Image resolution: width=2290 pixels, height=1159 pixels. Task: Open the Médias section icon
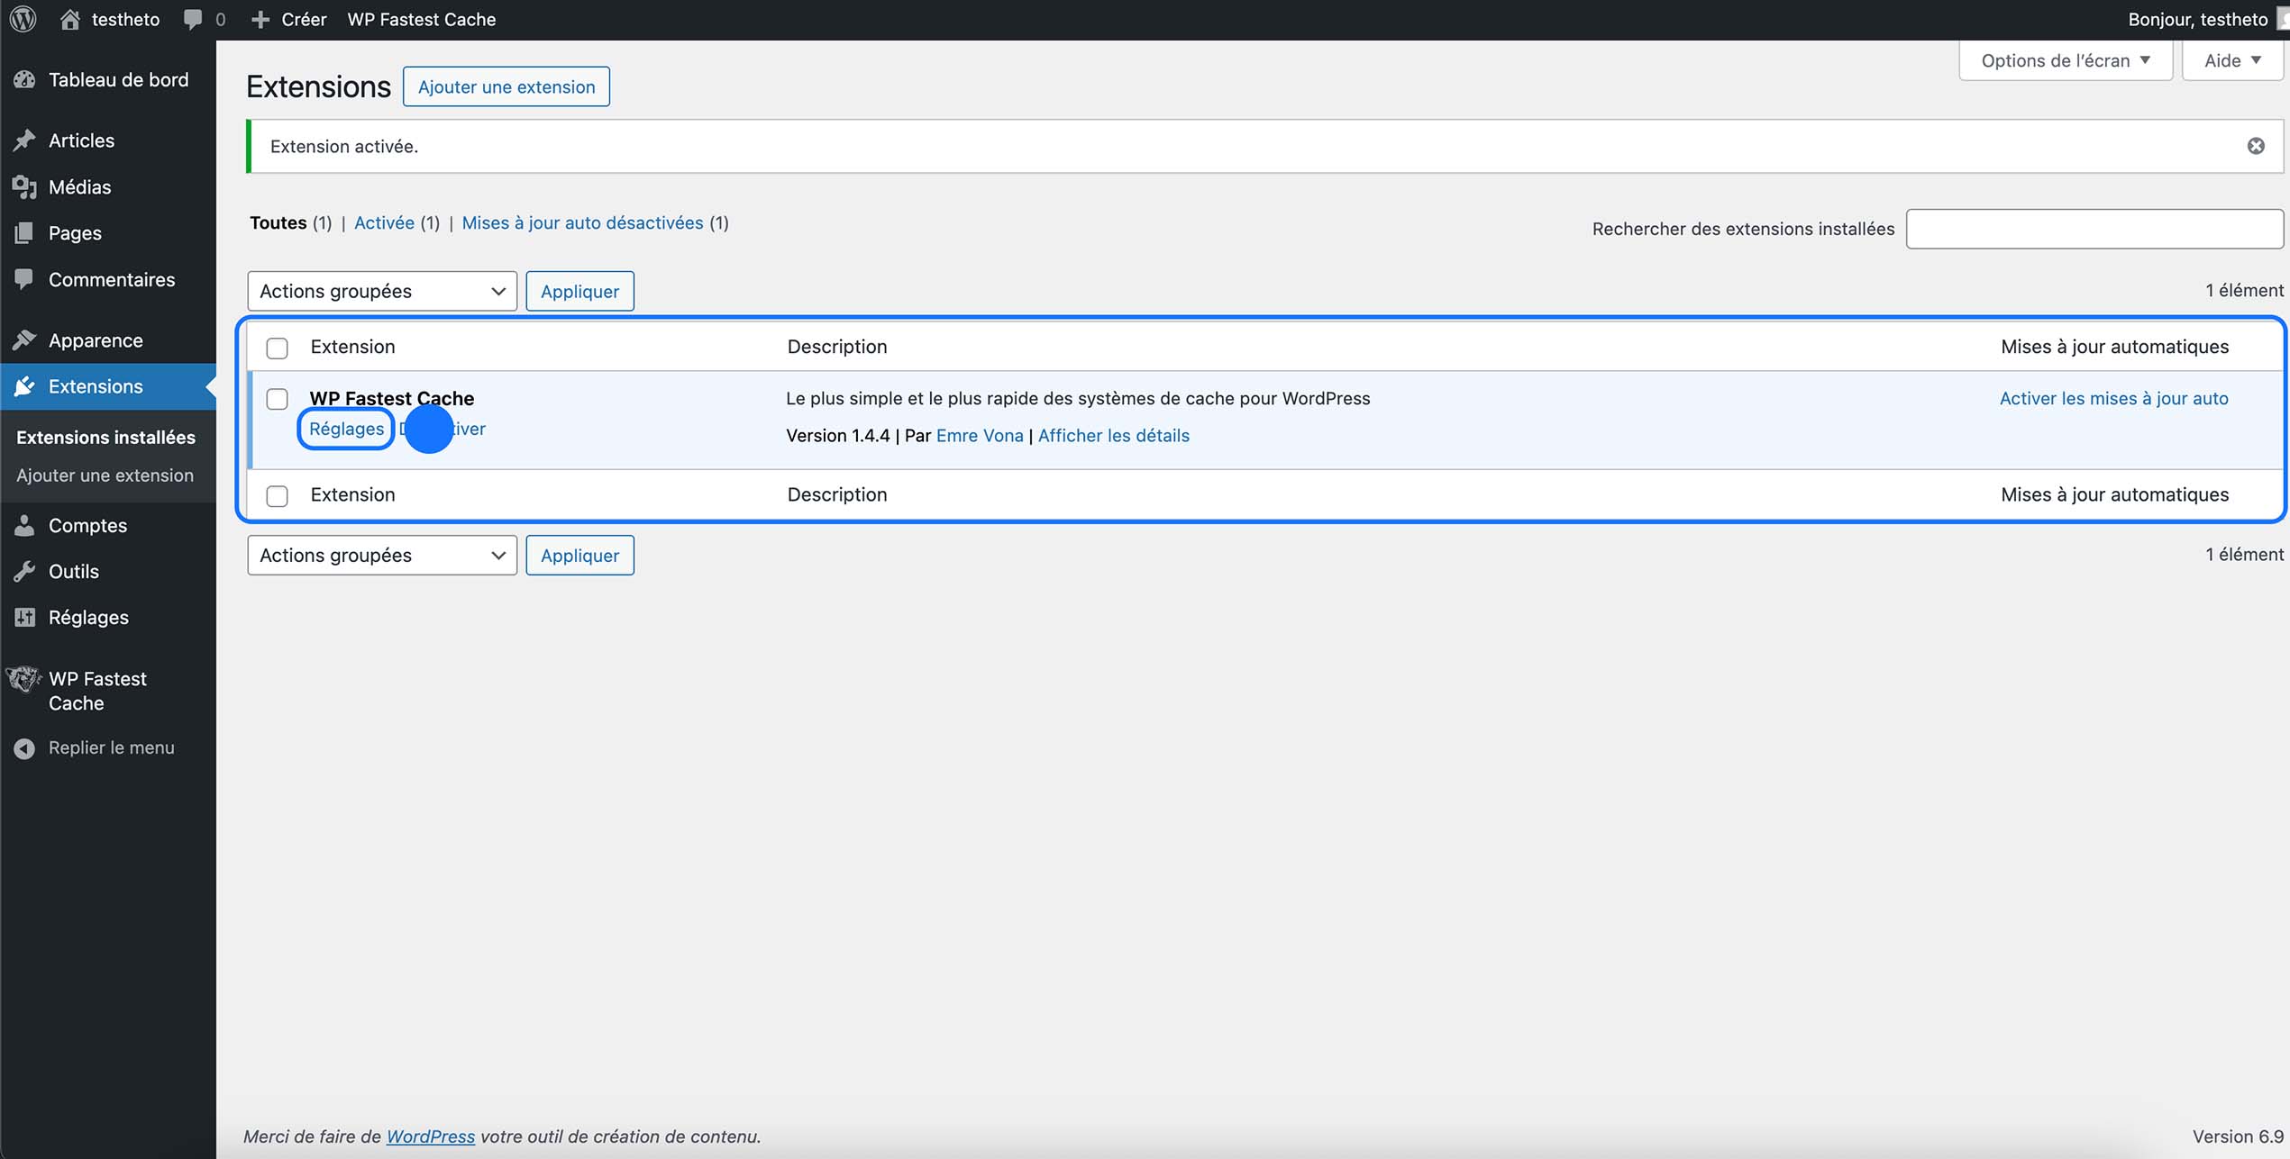(x=24, y=186)
